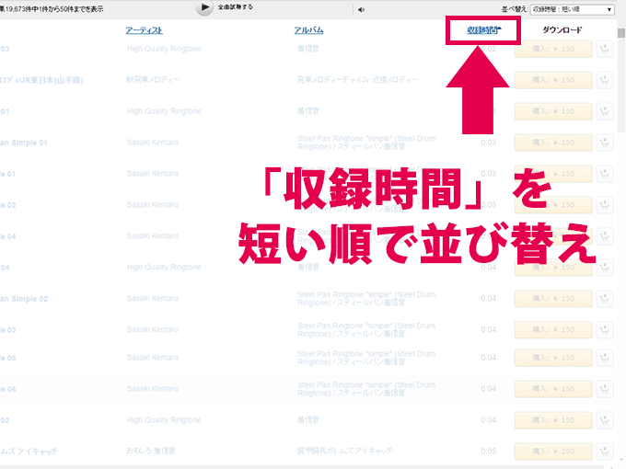The width and height of the screenshot is (626, 469).
Task: Add the track ending 'le 06' to cart
Action: point(605,390)
